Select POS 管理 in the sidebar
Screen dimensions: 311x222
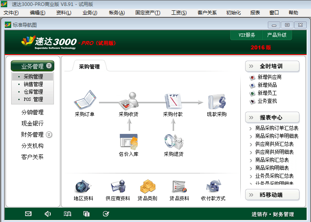click(32, 99)
